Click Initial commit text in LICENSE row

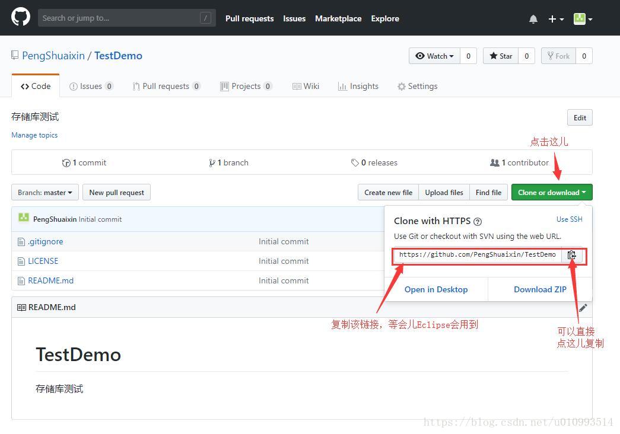pos(284,261)
